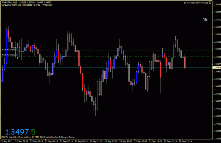Click the 1.35155 price scale value
The height and width of the screenshot is (143, 221).
pos(217,57)
